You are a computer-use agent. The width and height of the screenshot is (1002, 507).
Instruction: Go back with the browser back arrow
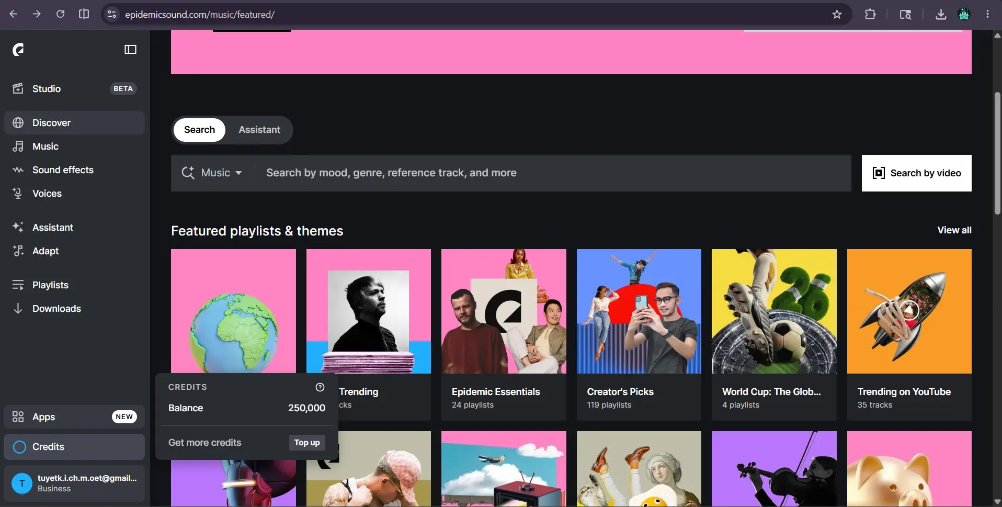point(14,14)
